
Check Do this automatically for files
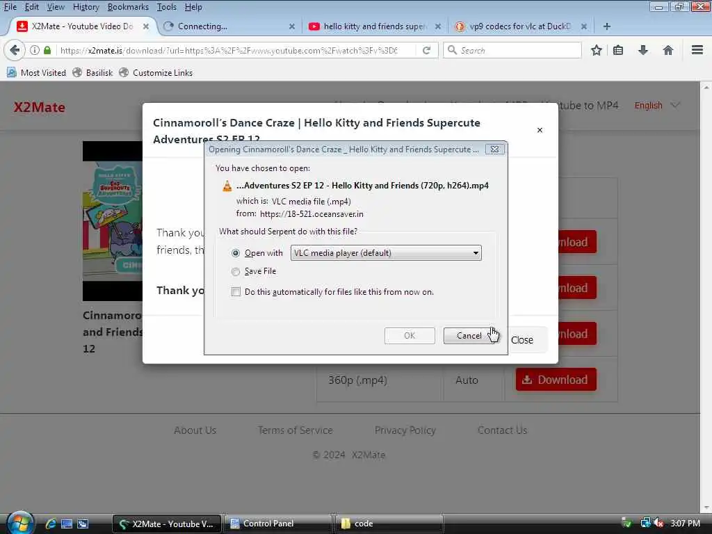click(236, 291)
